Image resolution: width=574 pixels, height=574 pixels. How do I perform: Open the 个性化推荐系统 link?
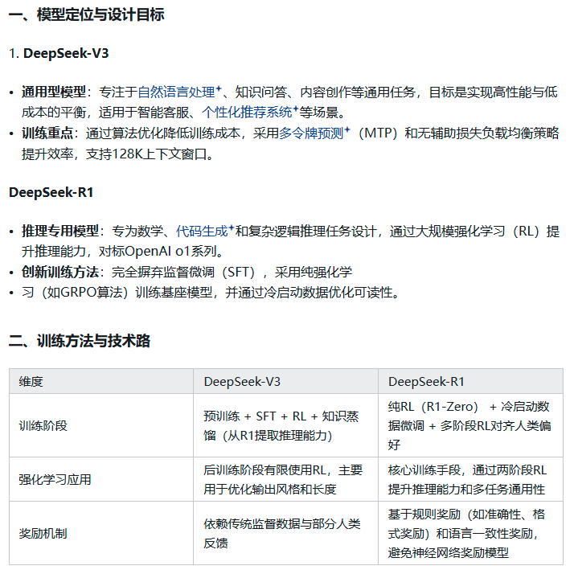[x=247, y=113]
